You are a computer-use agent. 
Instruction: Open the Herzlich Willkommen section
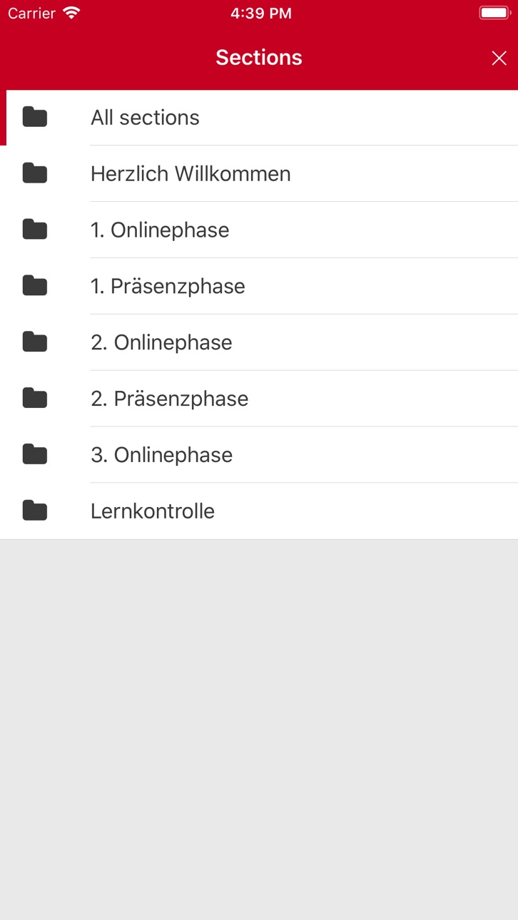[191, 174]
